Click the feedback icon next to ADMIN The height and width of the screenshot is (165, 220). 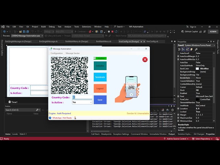pyautogui.click(x=205, y=32)
